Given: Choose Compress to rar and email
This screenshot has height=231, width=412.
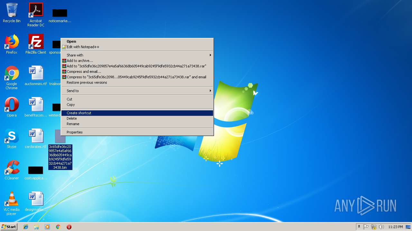Looking at the screenshot, I should coord(137,77).
